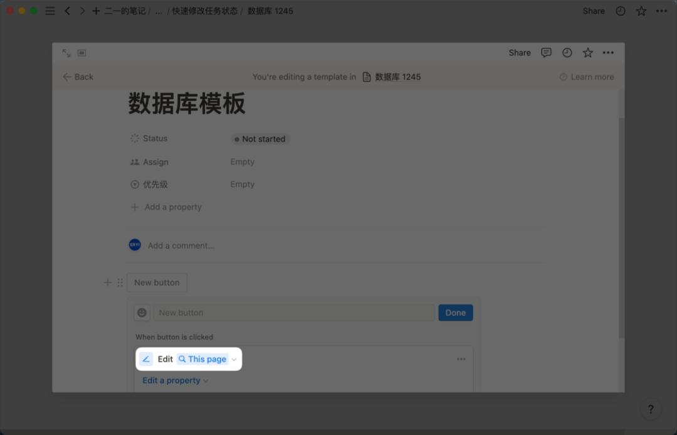Click the Edit action pencil icon
The width and height of the screenshot is (677, 435).
point(146,359)
